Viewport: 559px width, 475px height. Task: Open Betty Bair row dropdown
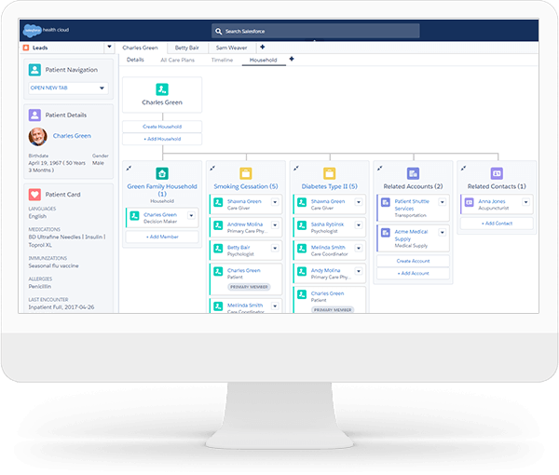pyautogui.click(x=275, y=248)
